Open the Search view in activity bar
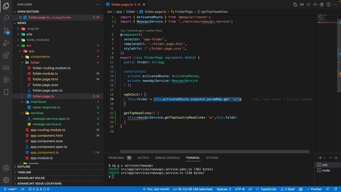This screenshot has height=192, width=341. click(x=6, y=18)
